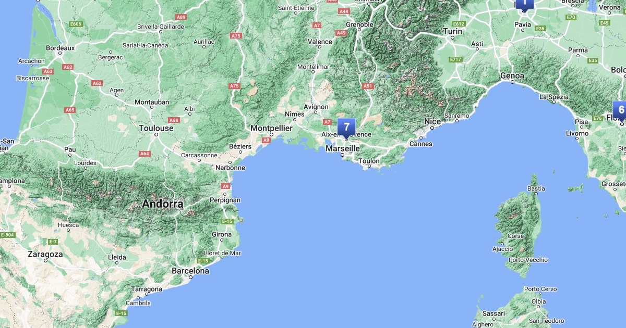Click the Zaragoza city label
The width and height of the screenshot is (626, 328).
[45, 255]
